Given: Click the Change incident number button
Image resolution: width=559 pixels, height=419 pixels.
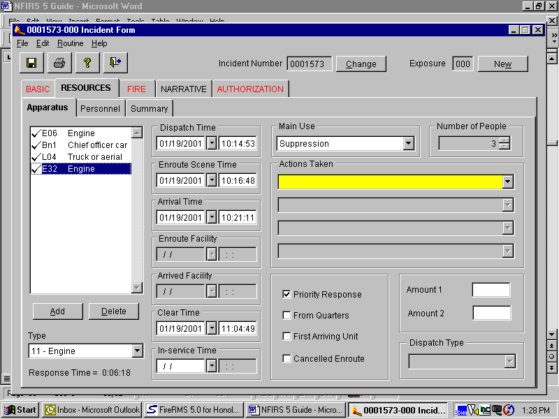Looking at the screenshot, I should (361, 64).
